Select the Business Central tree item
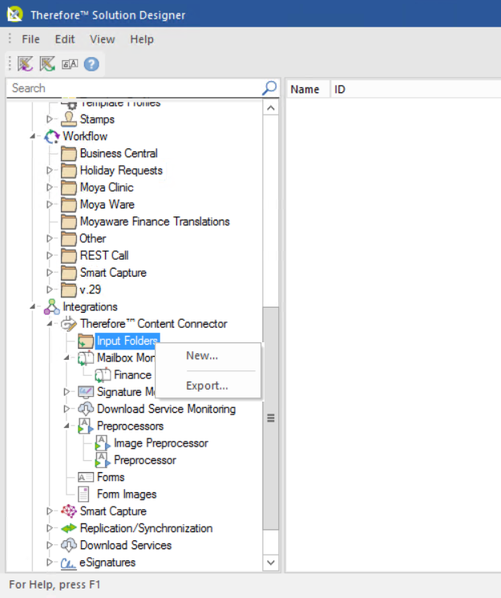 (x=119, y=153)
